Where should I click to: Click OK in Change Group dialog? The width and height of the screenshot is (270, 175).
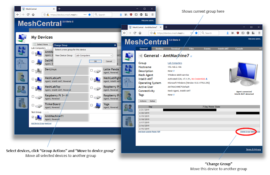click(95, 61)
